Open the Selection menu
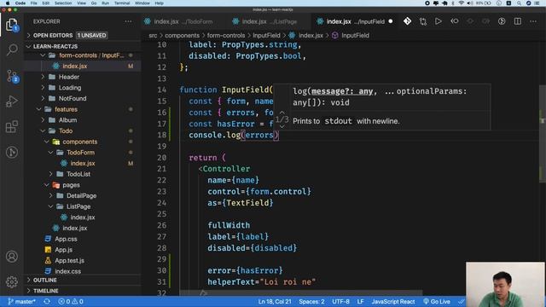546x307 pixels. [x=63, y=3]
